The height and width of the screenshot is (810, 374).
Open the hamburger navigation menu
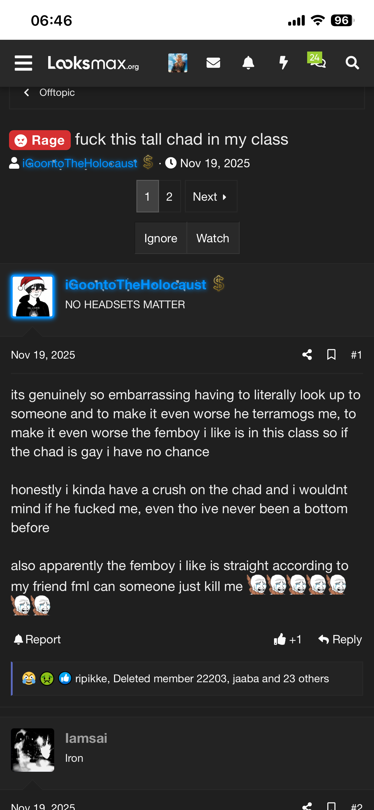click(x=23, y=63)
